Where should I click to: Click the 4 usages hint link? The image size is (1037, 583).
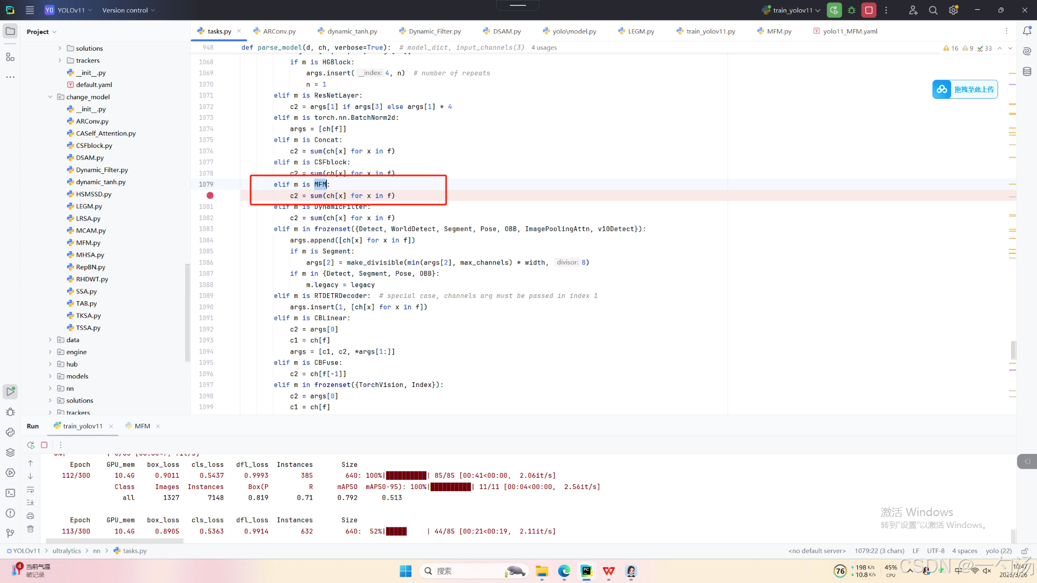[x=544, y=48]
